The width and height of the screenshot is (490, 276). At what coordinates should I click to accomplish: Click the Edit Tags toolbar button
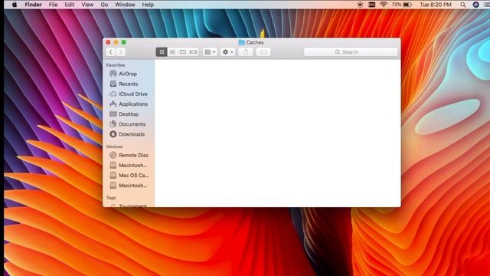263,52
